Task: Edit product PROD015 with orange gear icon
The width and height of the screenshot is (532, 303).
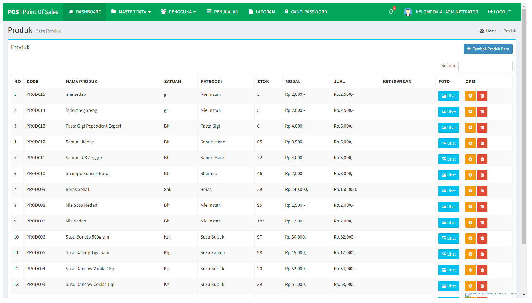Action: point(470,96)
